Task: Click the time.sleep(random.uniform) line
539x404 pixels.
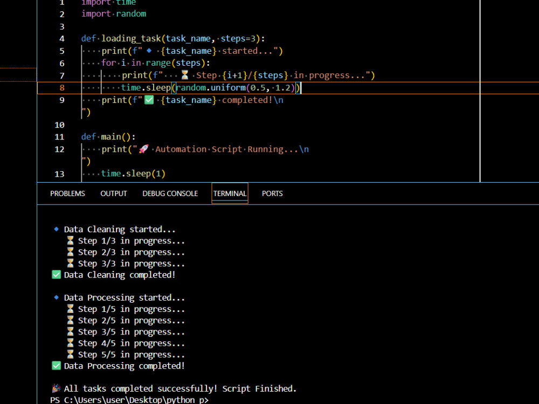Action: pos(211,88)
